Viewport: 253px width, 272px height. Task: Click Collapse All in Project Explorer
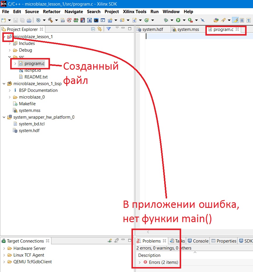coord(93,29)
